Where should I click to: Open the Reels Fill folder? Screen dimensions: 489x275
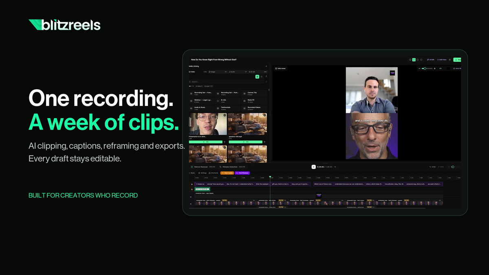point(254,101)
